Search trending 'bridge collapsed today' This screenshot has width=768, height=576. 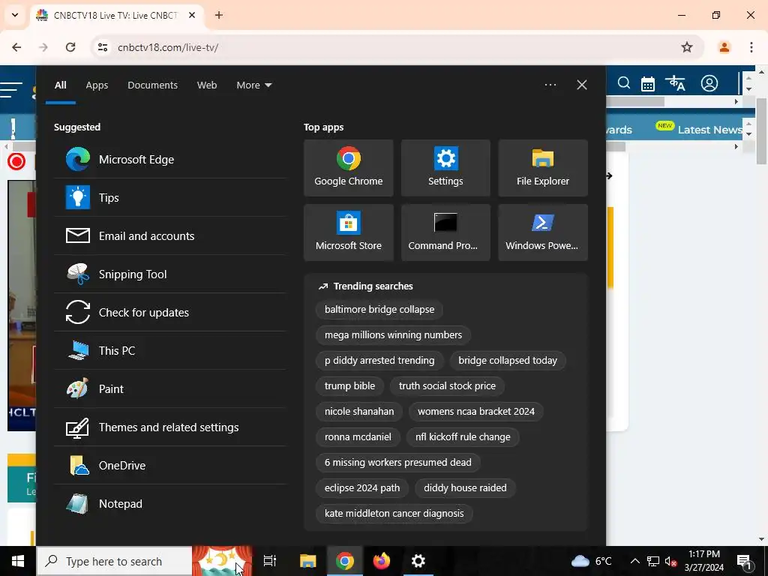pyautogui.click(x=508, y=361)
